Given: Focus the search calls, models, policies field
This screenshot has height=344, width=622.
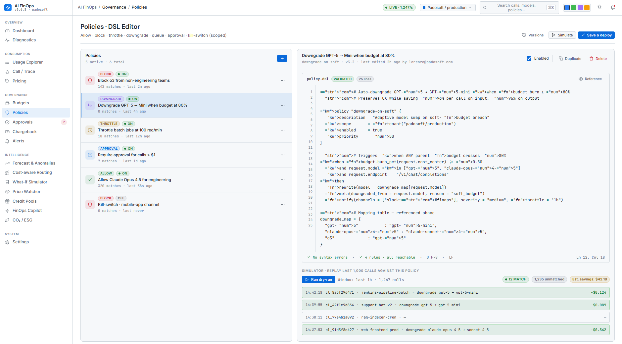Looking at the screenshot, I should point(519,8).
